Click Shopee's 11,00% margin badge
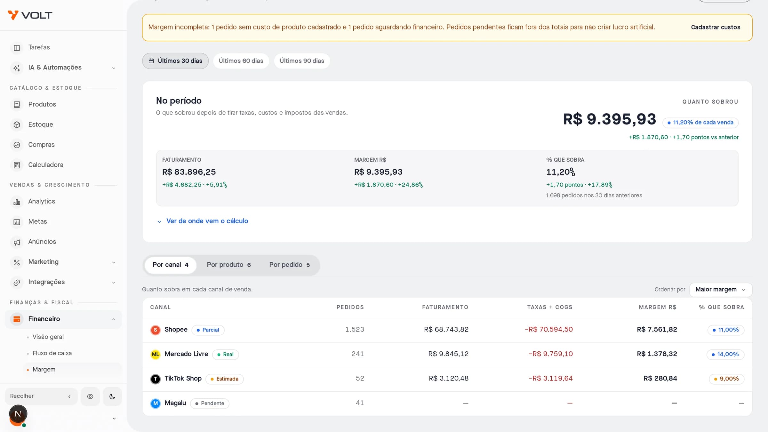 pos(726,330)
